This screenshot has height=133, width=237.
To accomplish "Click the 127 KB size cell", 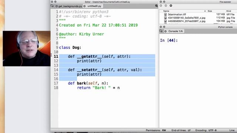I will (220, 14).
